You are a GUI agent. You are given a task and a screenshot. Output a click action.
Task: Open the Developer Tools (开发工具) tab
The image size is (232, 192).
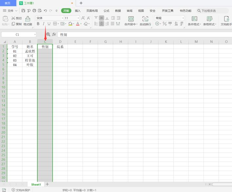point(167,11)
